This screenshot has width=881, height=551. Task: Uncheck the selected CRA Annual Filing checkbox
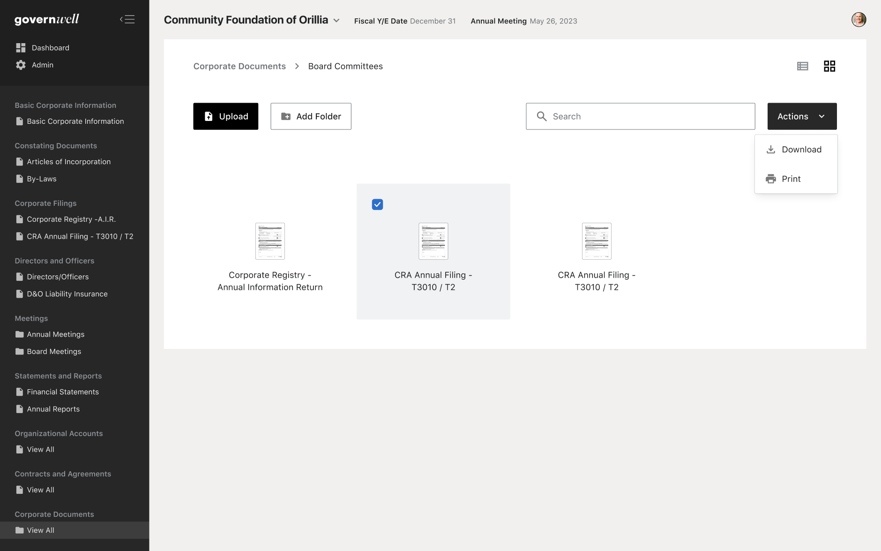[x=377, y=204]
